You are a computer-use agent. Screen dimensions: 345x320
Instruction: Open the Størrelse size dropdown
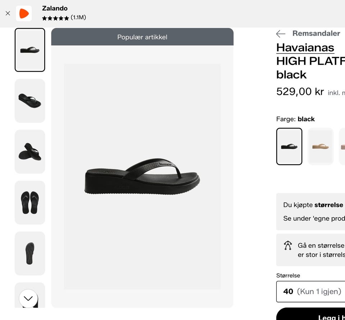(310, 291)
